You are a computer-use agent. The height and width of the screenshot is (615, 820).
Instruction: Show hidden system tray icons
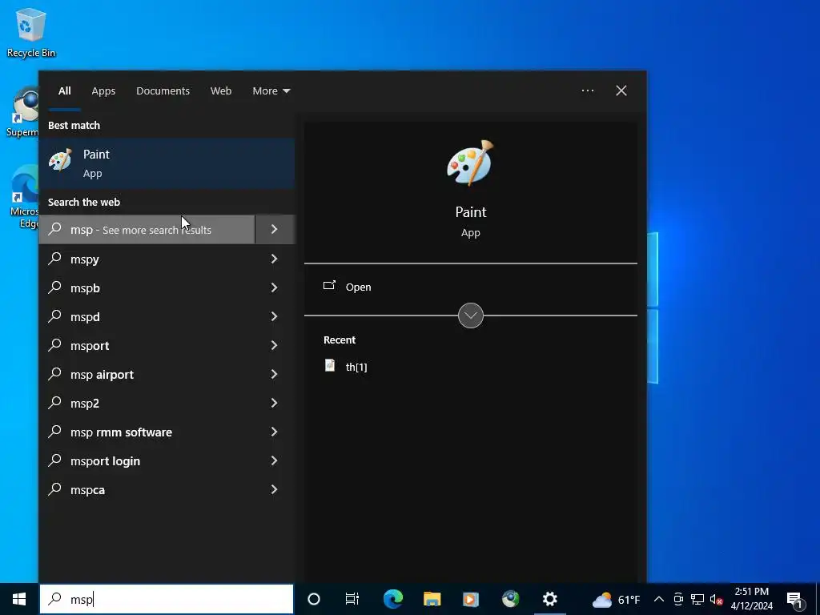pyautogui.click(x=659, y=599)
